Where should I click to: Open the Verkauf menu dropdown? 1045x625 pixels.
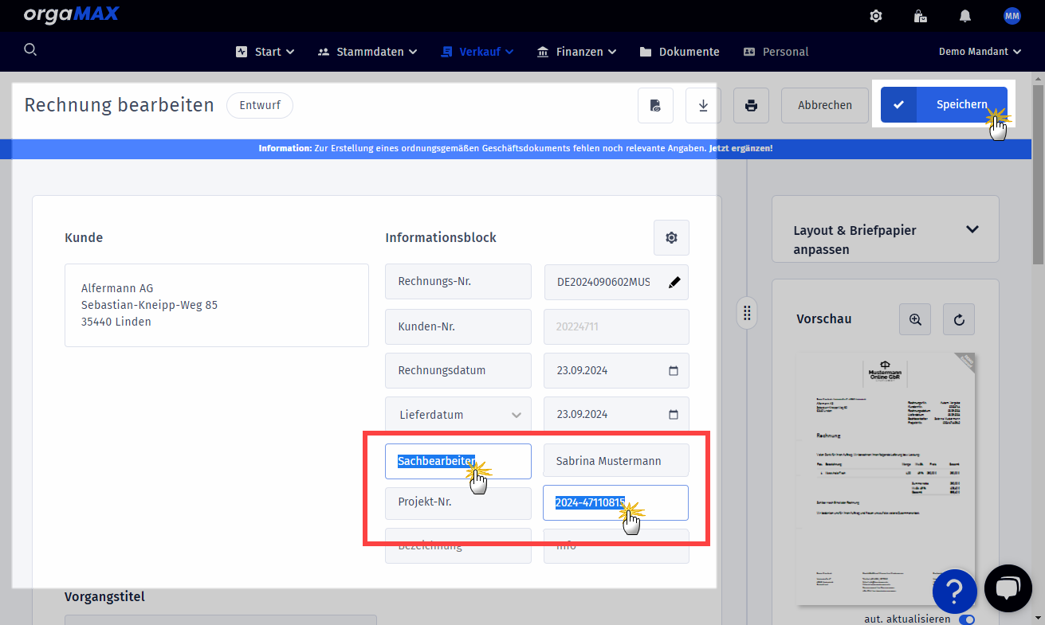pyautogui.click(x=477, y=52)
